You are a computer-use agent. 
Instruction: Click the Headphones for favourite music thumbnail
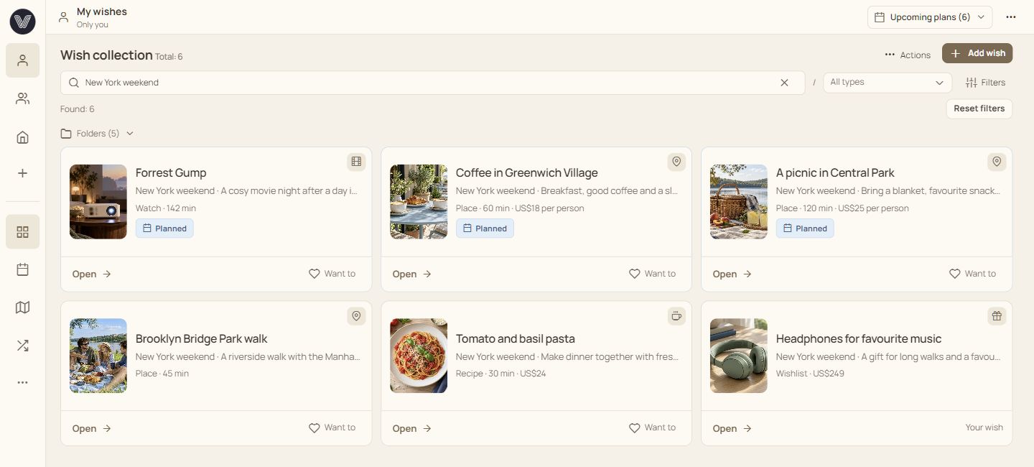(x=739, y=356)
